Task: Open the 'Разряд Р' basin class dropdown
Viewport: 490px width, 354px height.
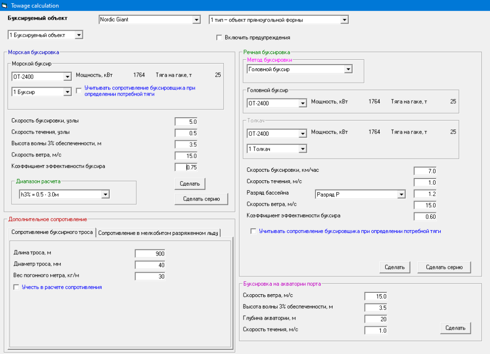Action: click(401, 194)
